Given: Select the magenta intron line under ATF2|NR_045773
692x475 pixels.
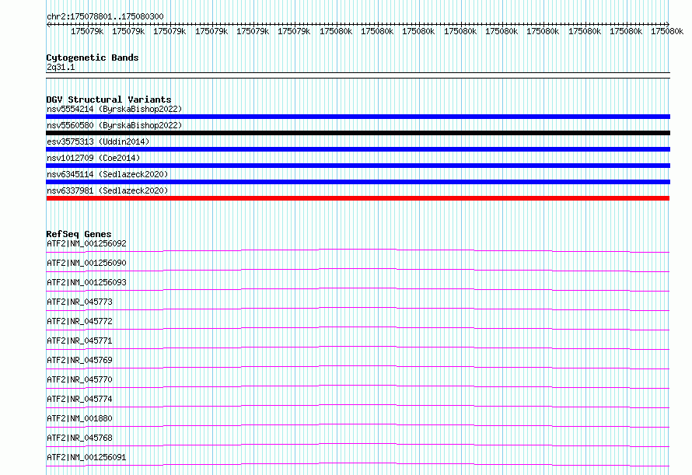Looking at the screenshot, I should click(358, 309).
